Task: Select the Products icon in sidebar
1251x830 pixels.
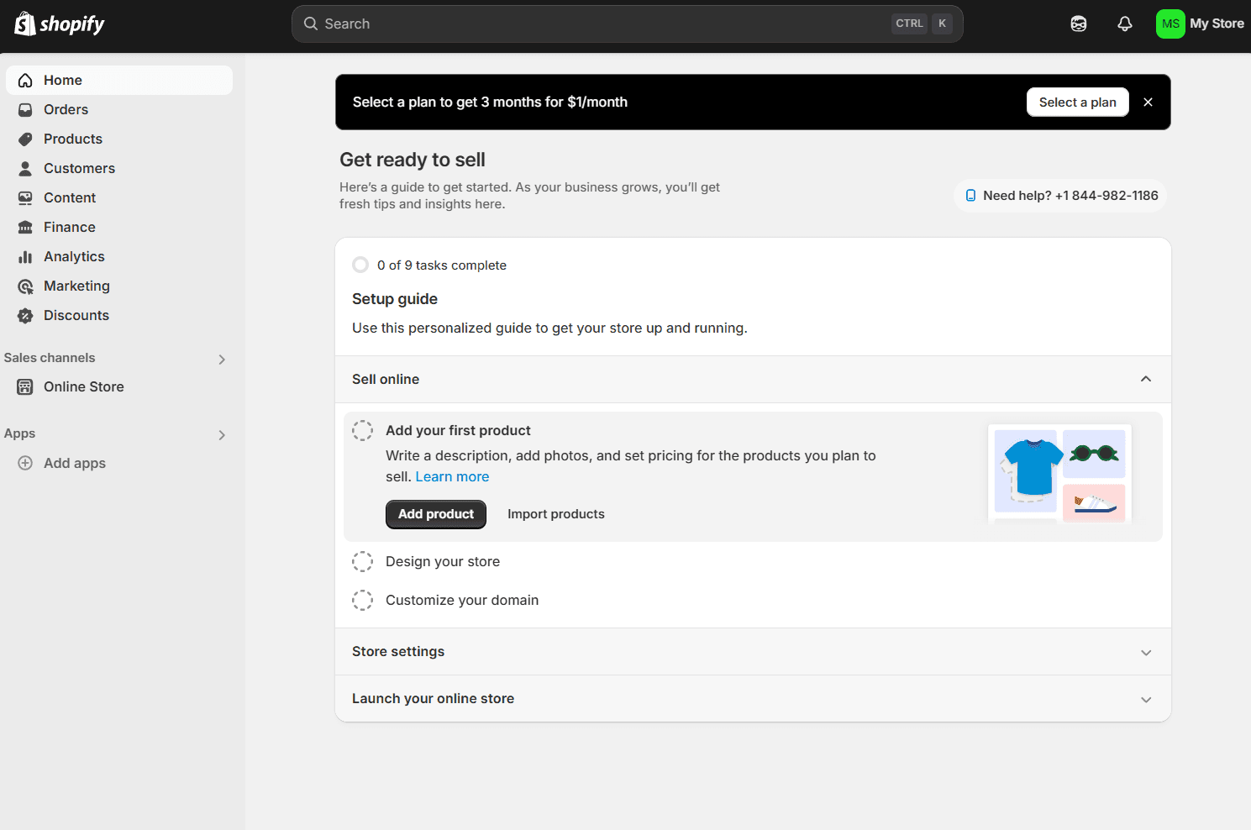Action: tap(26, 139)
